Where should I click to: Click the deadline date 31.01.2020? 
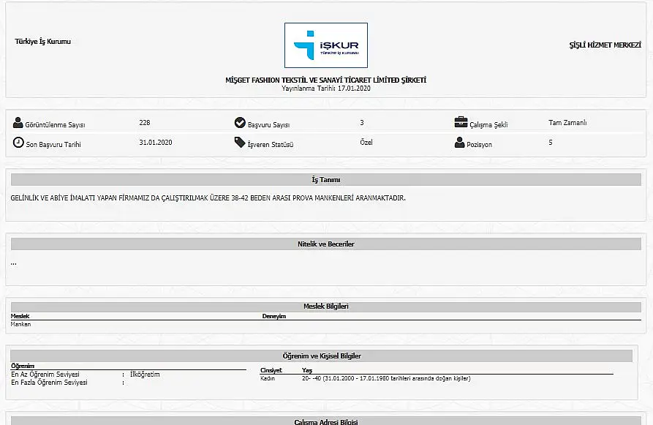[x=155, y=143]
